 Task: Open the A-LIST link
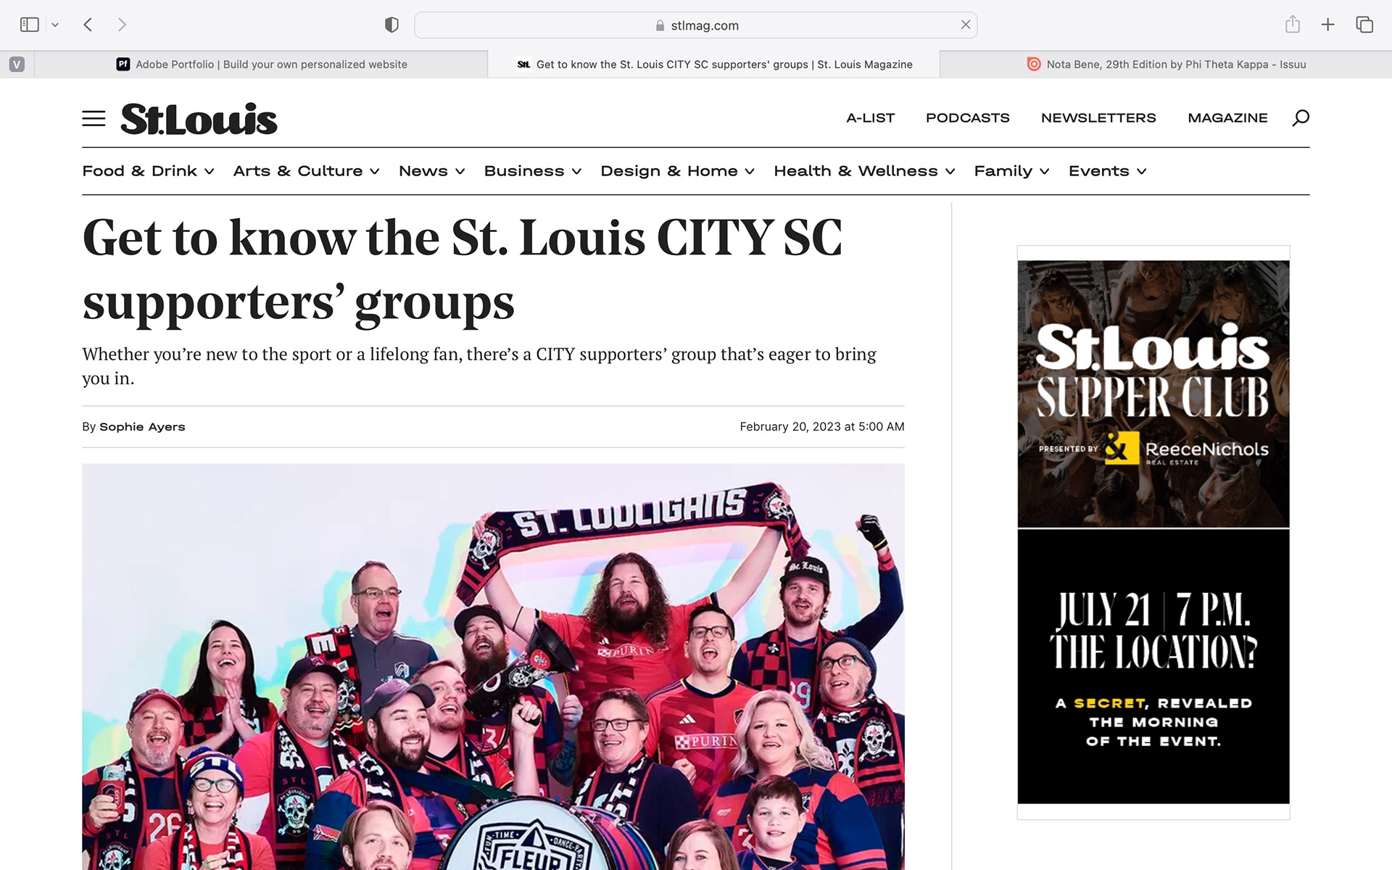pyautogui.click(x=870, y=117)
